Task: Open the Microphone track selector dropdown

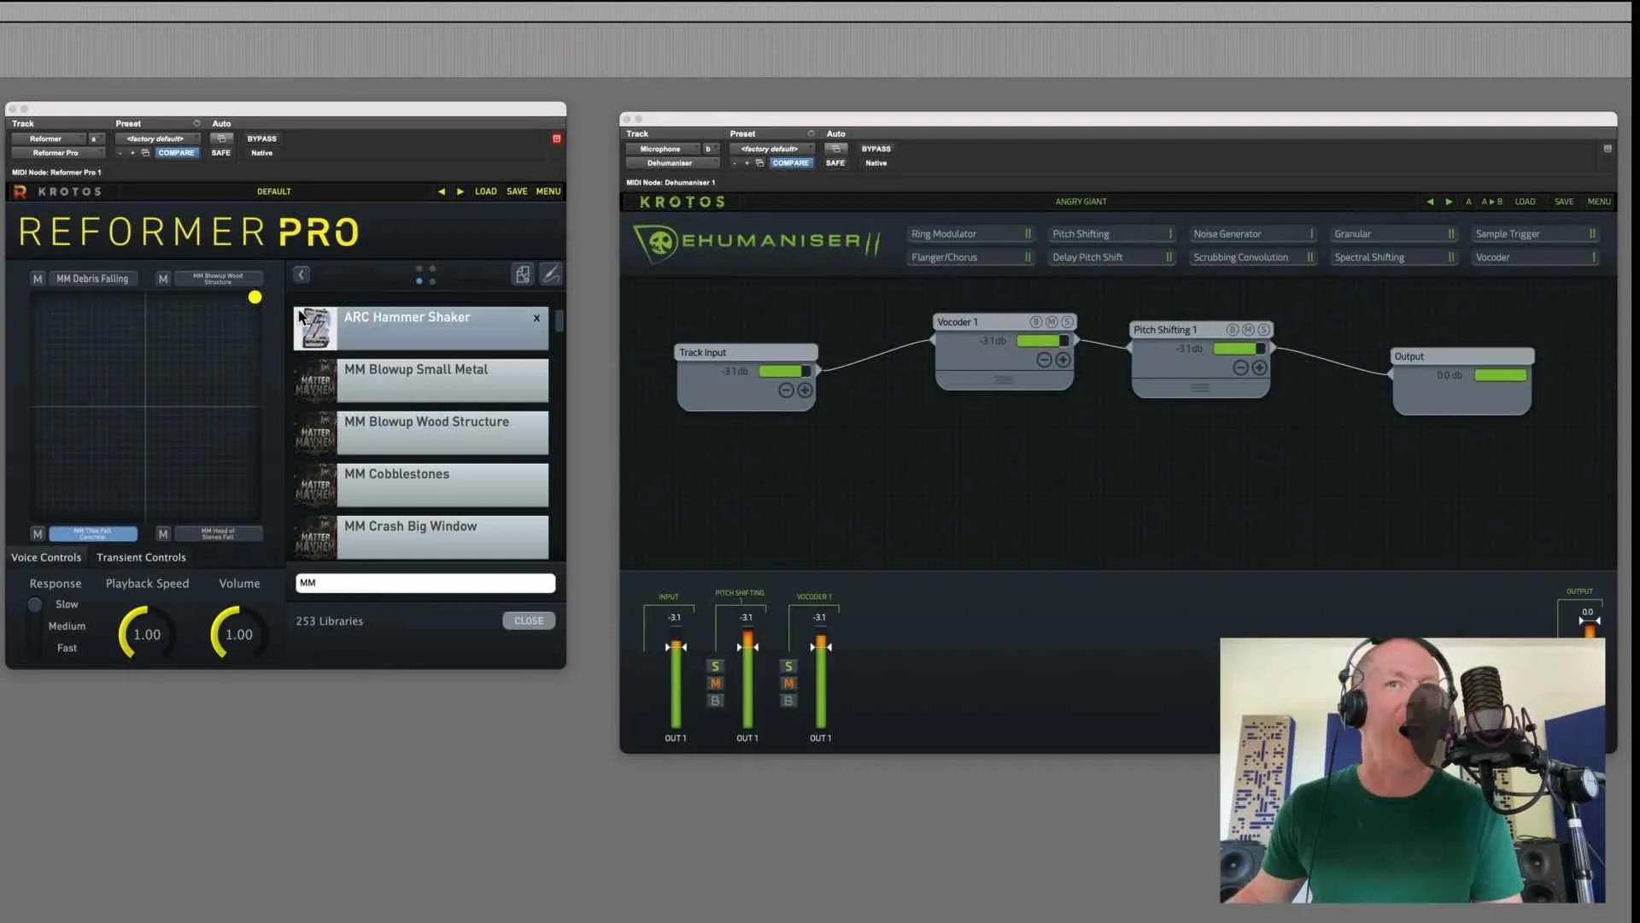Action: 661,149
